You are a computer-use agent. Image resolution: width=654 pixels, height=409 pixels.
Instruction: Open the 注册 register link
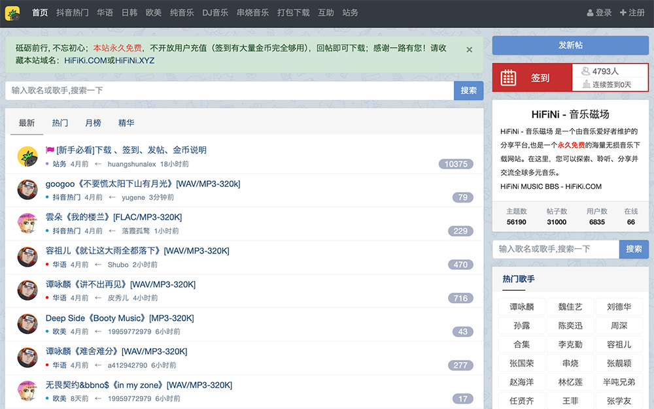632,13
